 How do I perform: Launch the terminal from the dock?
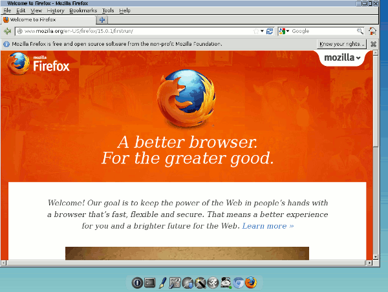150,282
